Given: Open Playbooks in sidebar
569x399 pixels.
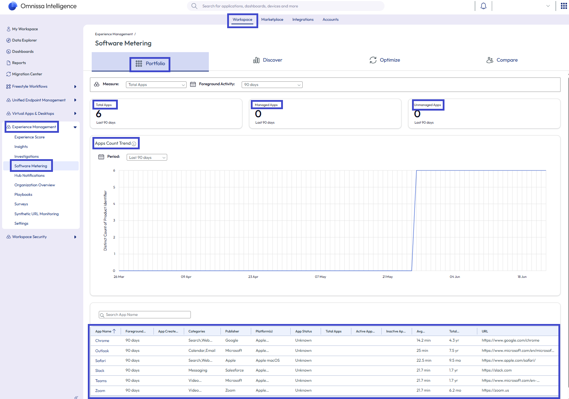Looking at the screenshot, I should pos(23,195).
